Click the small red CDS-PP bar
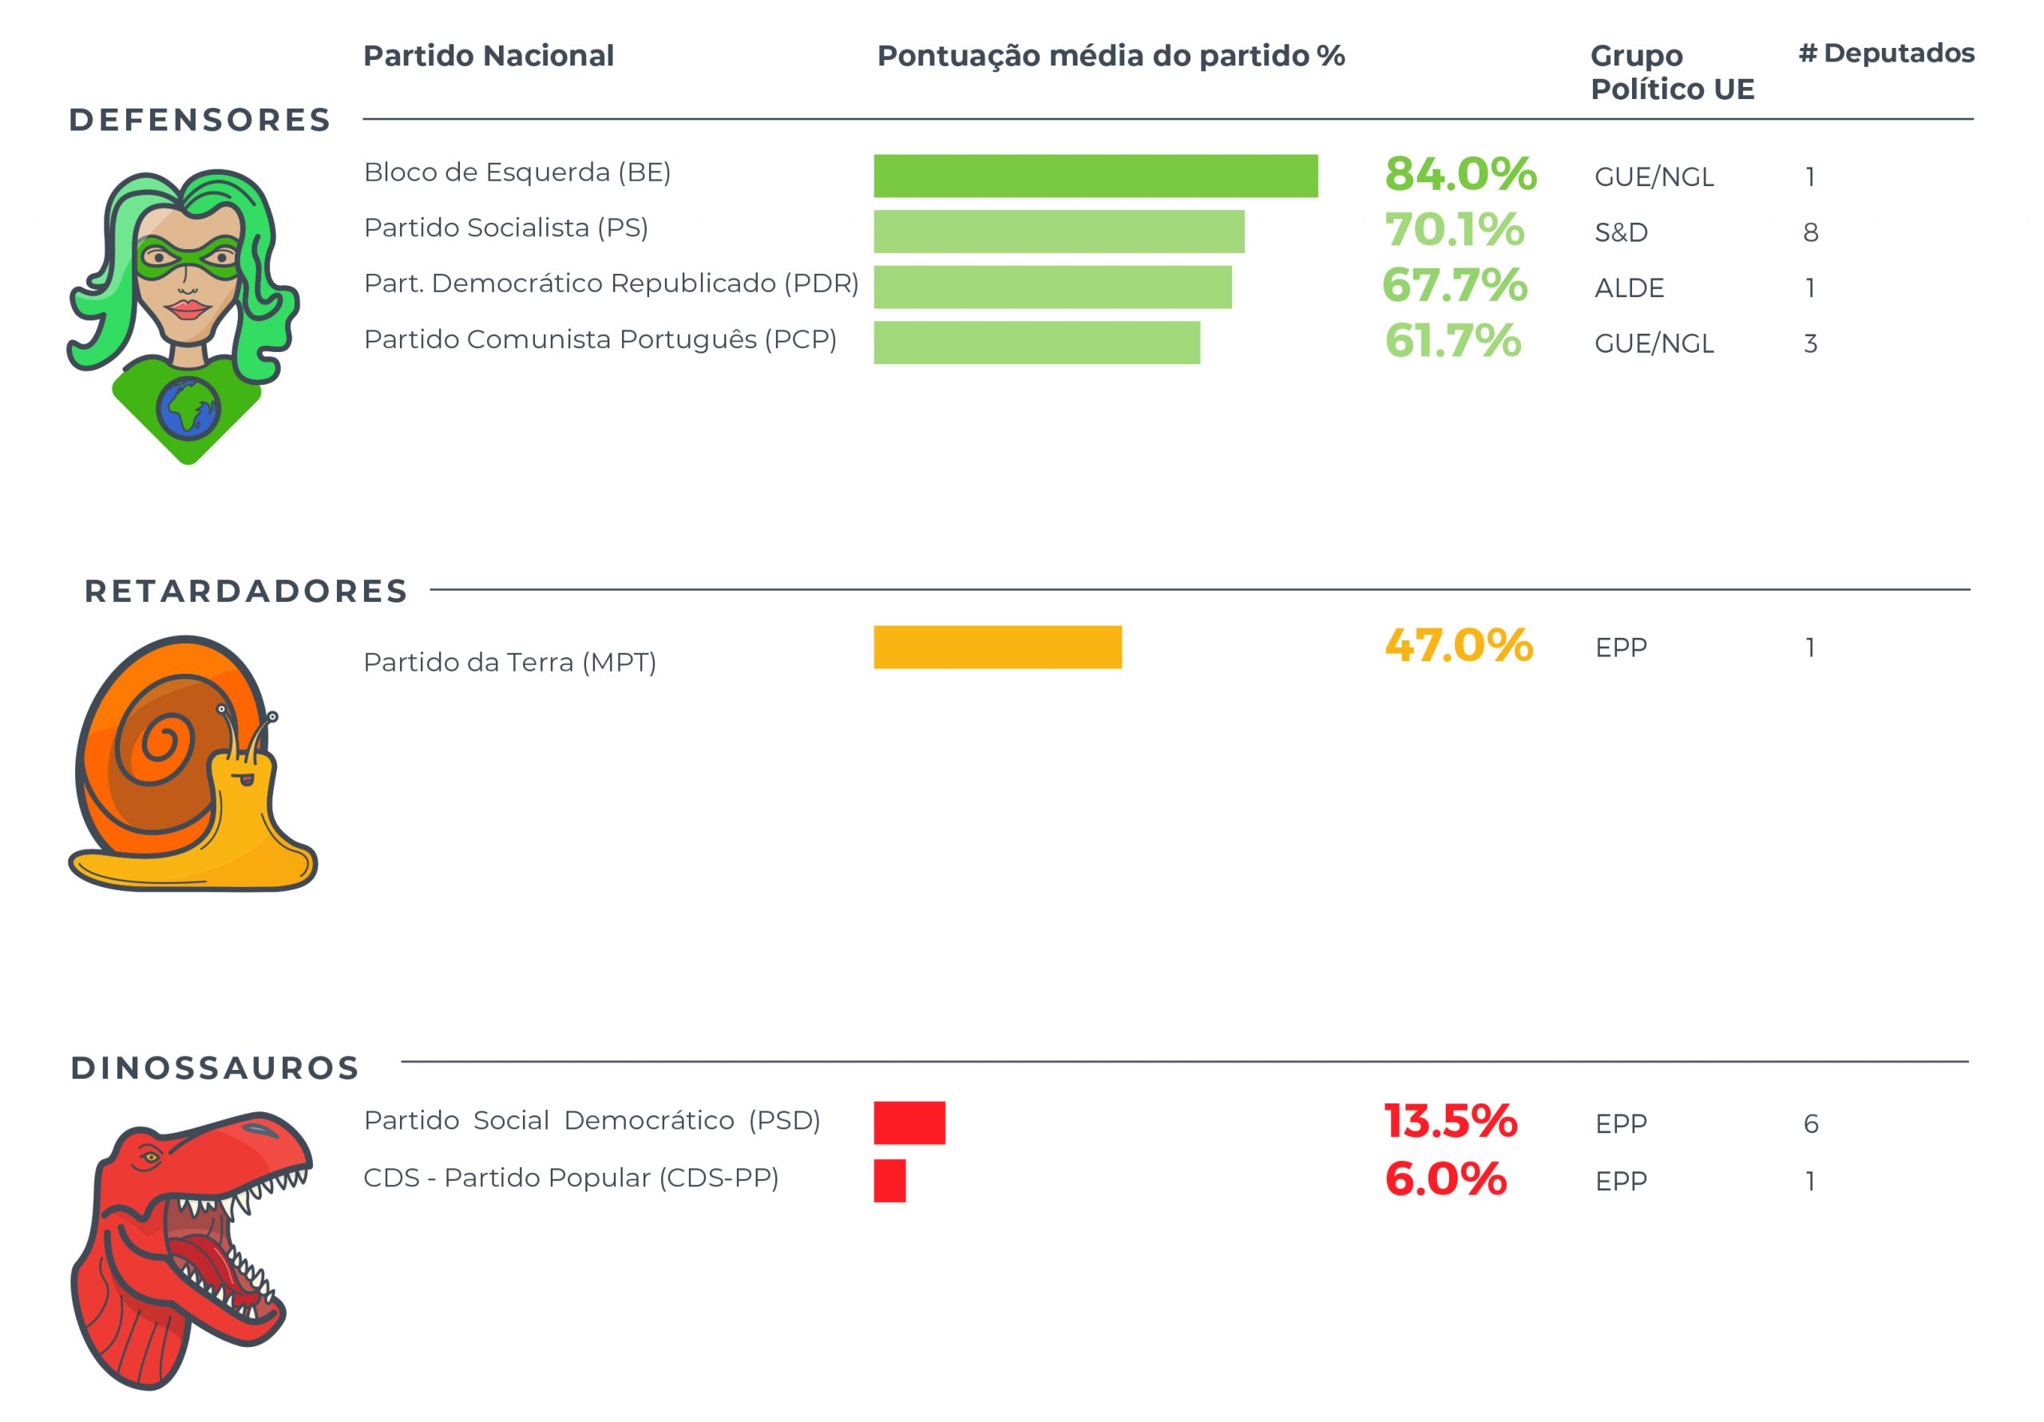 click(889, 1181)
